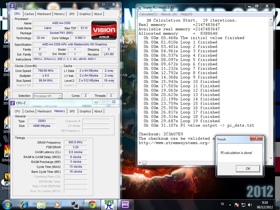Screen dimensions: 280x210
Task: Click the Super PI title bar icon
Action: [140, 7]
